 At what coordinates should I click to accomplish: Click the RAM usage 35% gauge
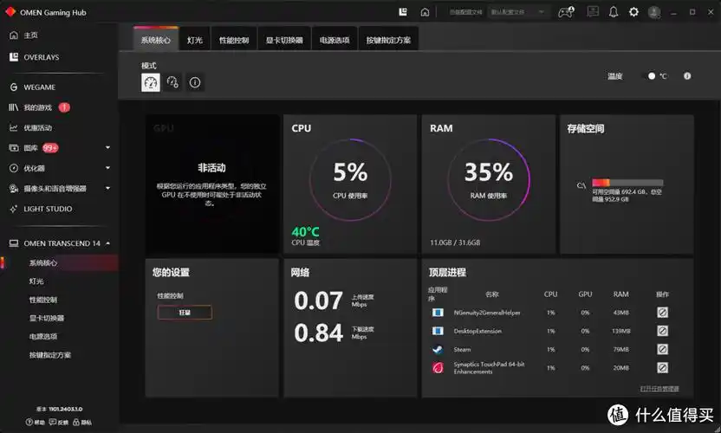[489, 180]
